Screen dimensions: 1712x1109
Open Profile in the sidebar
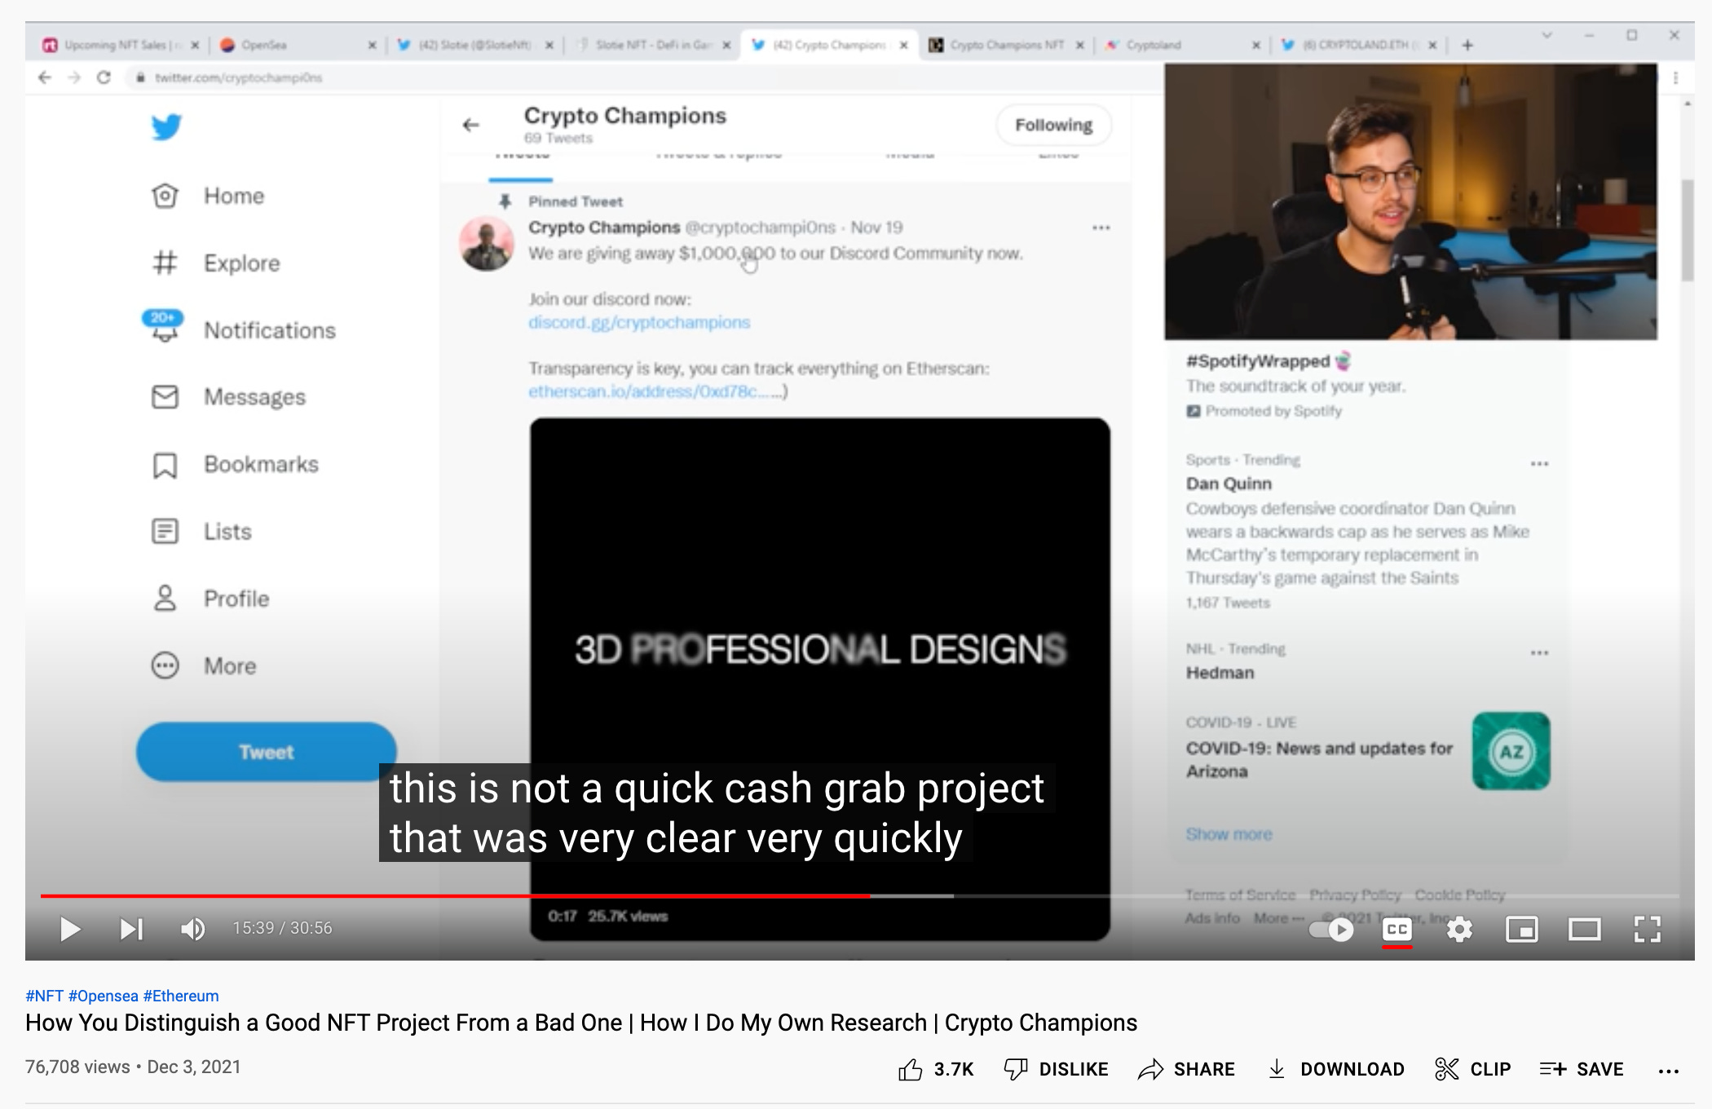coord(210,599)
